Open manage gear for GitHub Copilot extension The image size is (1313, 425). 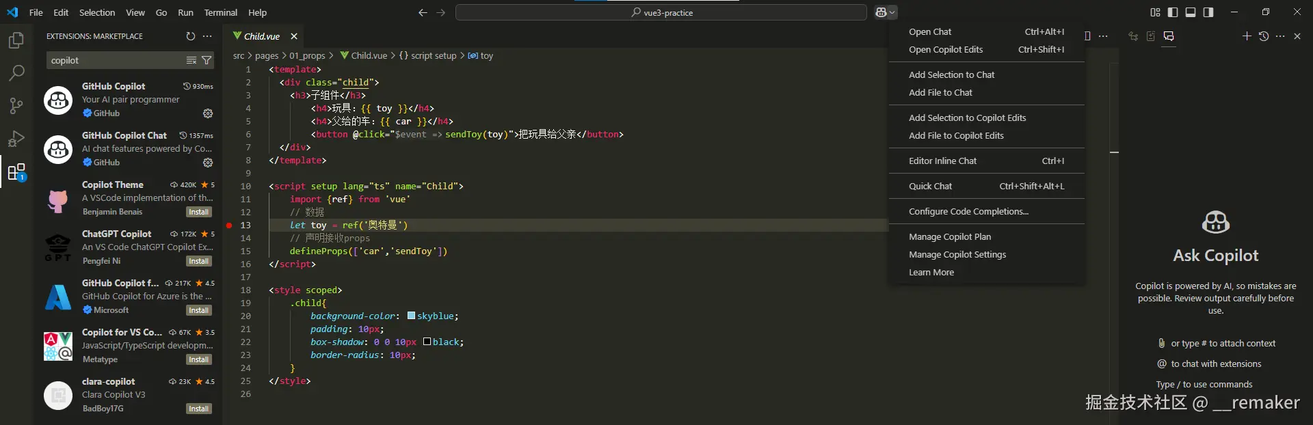pyautogui.click(x=208, y=113)
